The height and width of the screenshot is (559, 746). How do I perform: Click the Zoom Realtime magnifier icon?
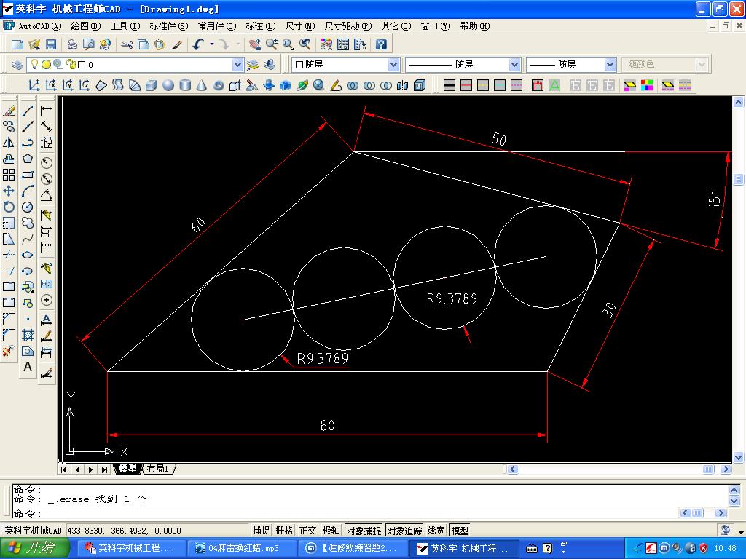click(272, 44)
